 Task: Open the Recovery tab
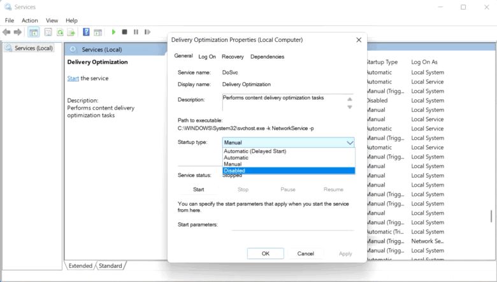(x=233, y=57)
